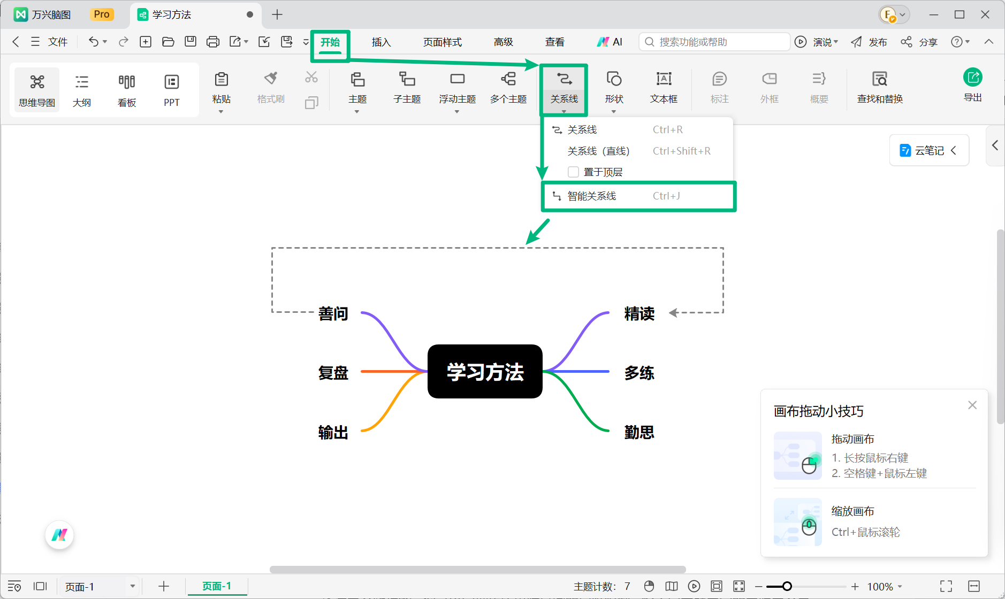
Task: Choose the 关系线 Ctrl+R menu entry
Action: coord(638,129)
